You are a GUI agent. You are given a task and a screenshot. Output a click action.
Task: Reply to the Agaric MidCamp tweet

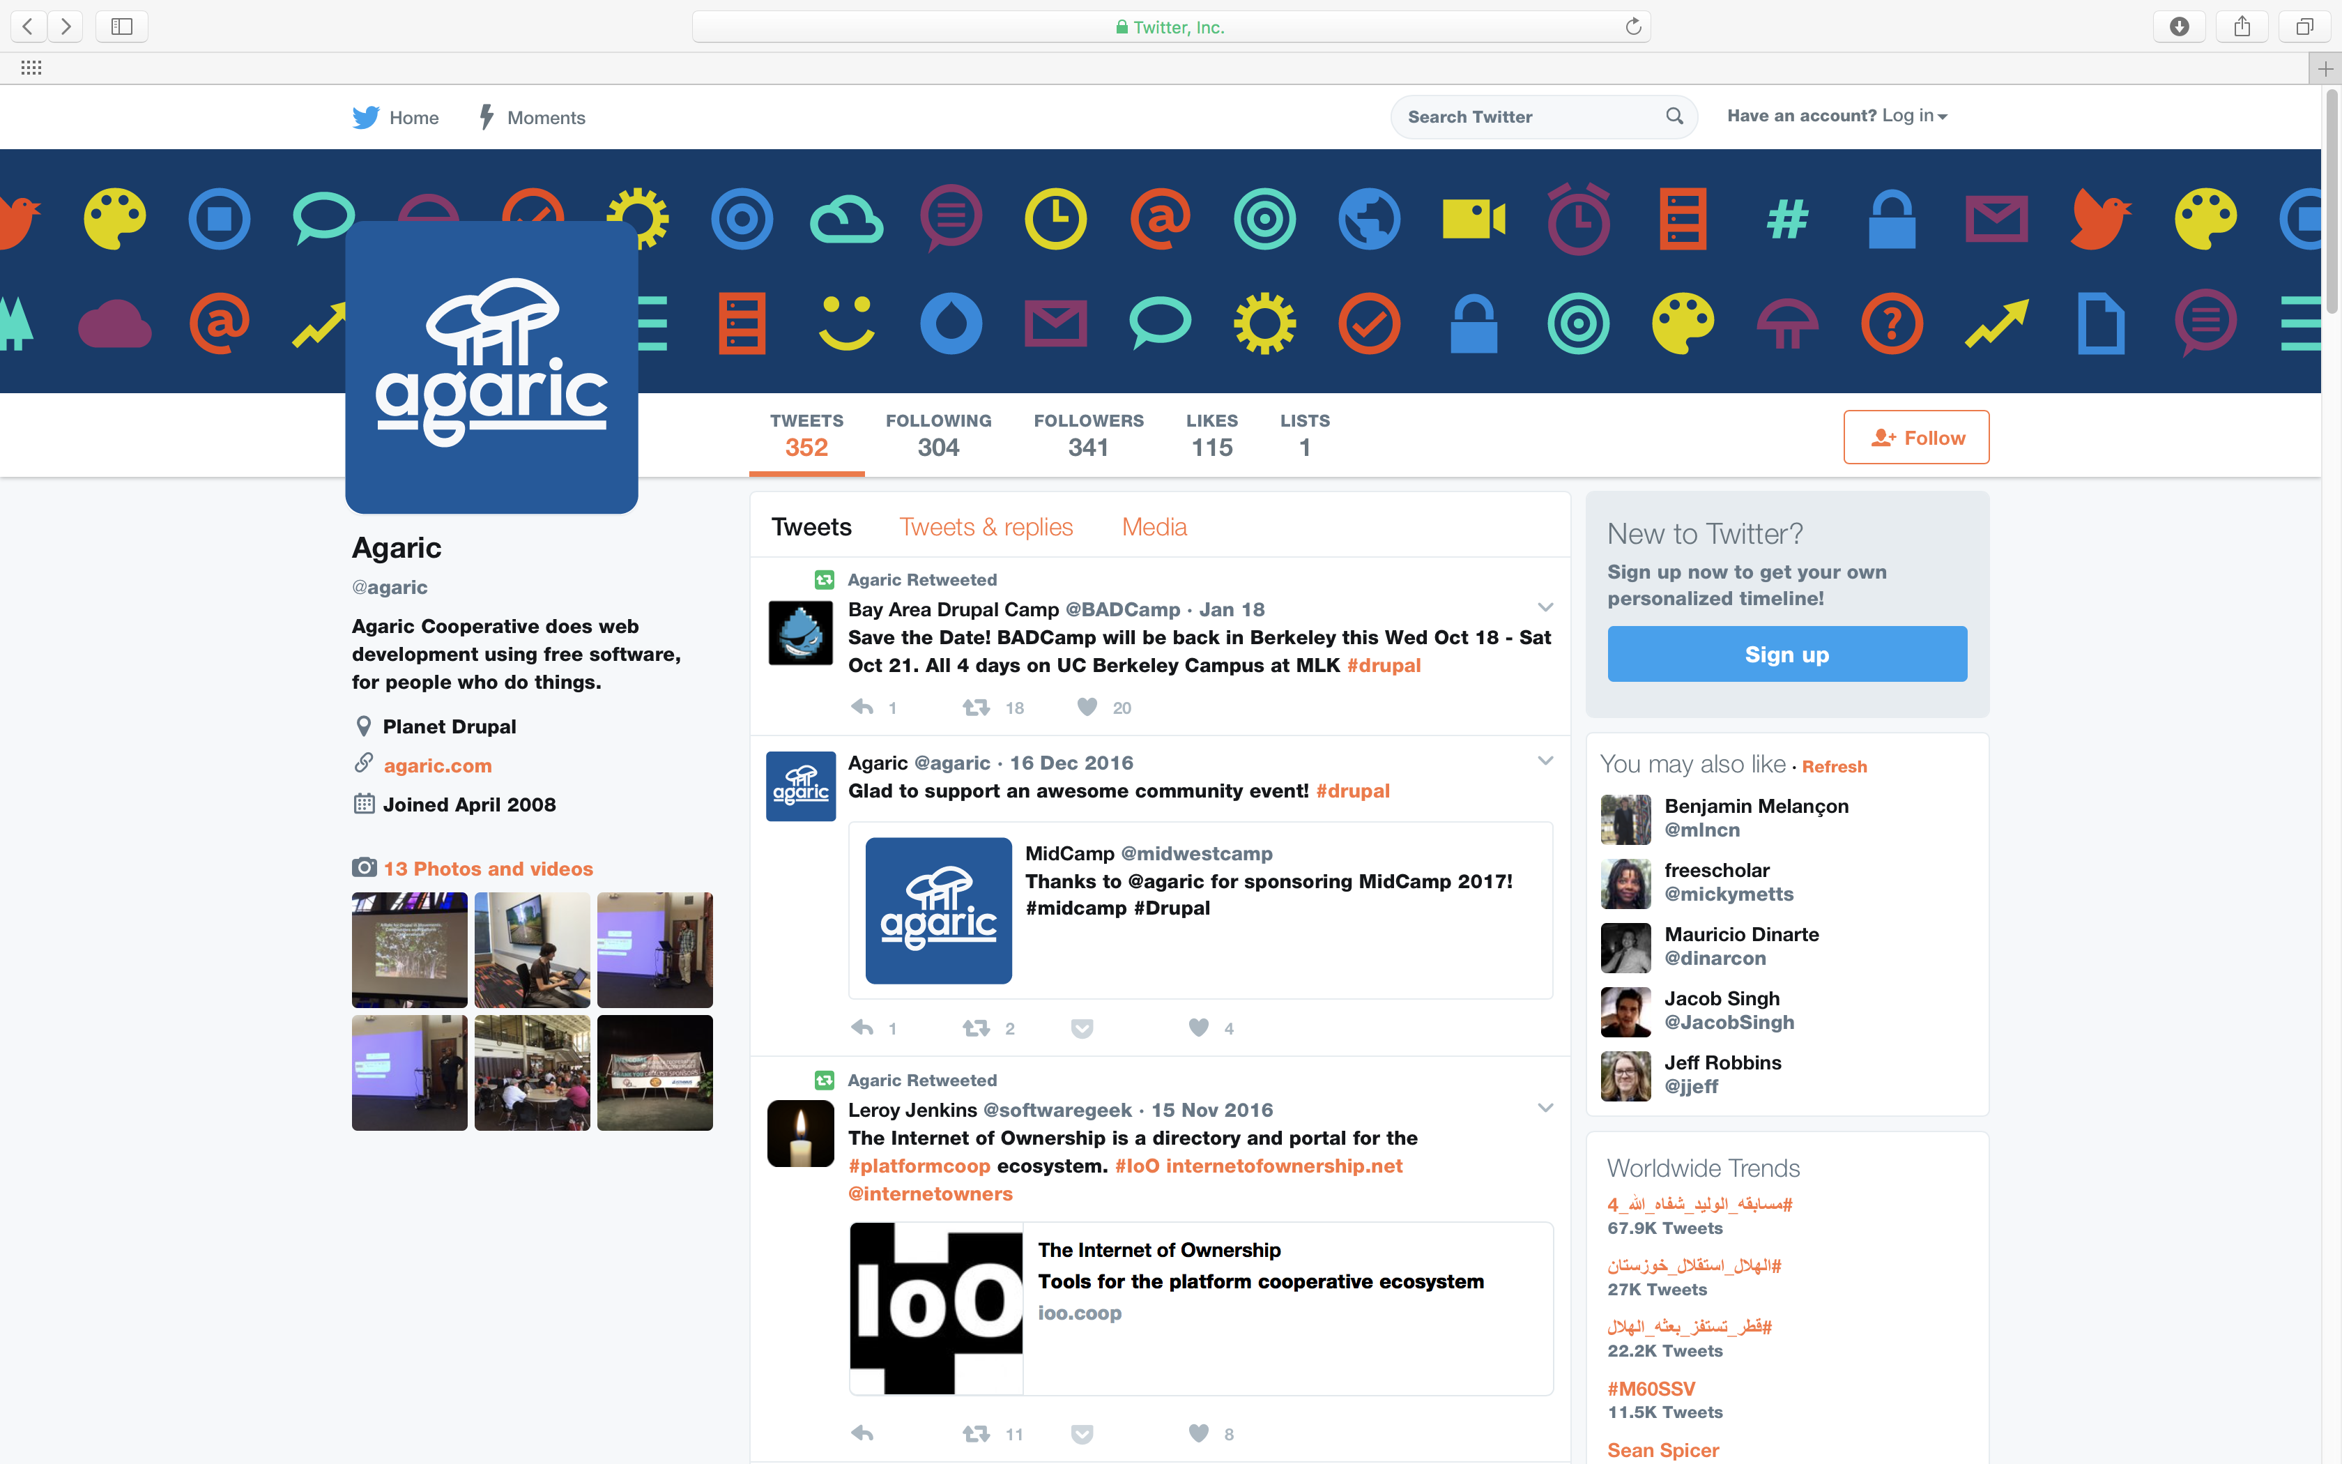tap(862, 1028)
